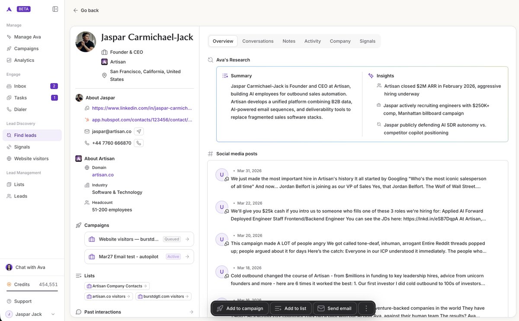Click the Artisan company logo beside company name

click(104, 62)
